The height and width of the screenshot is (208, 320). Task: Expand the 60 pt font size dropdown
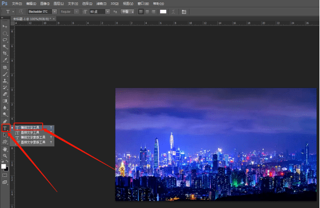108,12
